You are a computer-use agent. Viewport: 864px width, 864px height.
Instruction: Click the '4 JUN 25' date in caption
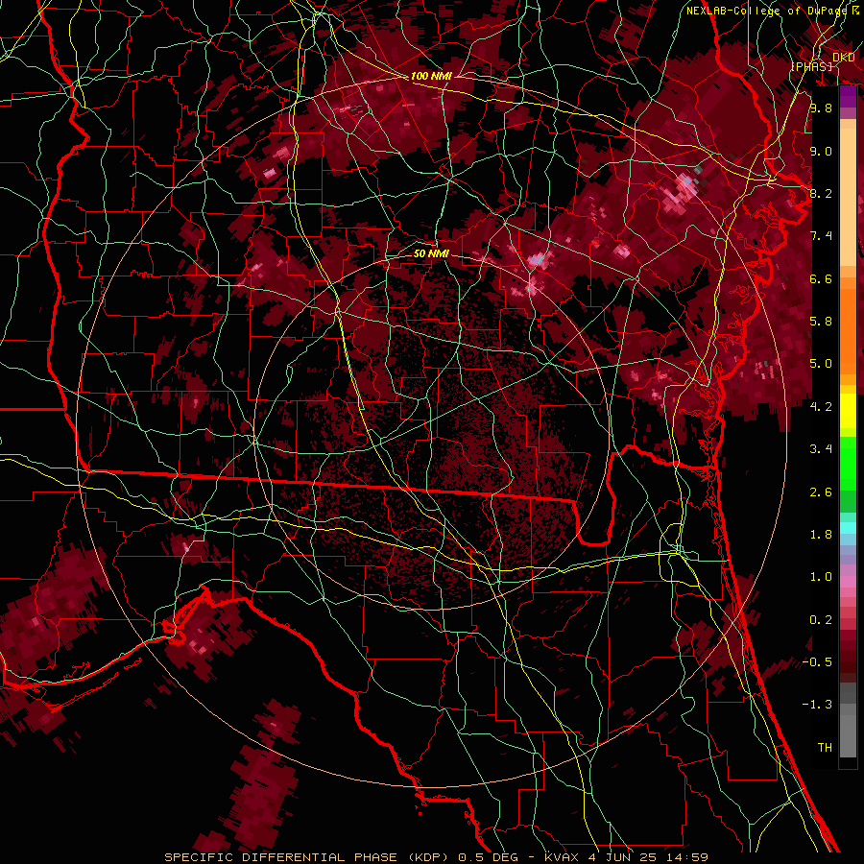623,857
